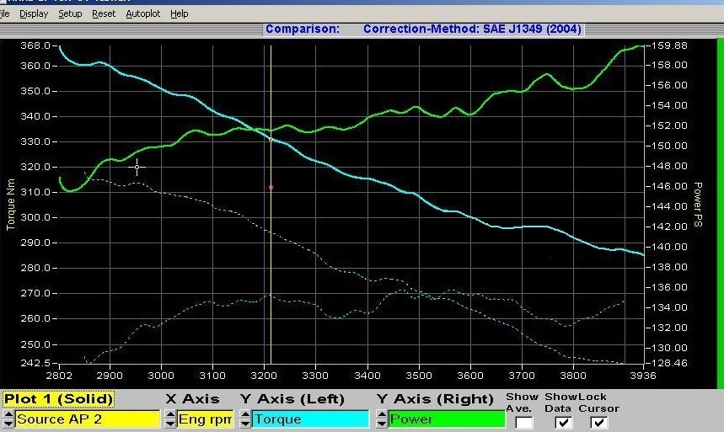Click the 128.46 power axis minimum
Viewport: 724px width, 432px height.
point(669,363)
